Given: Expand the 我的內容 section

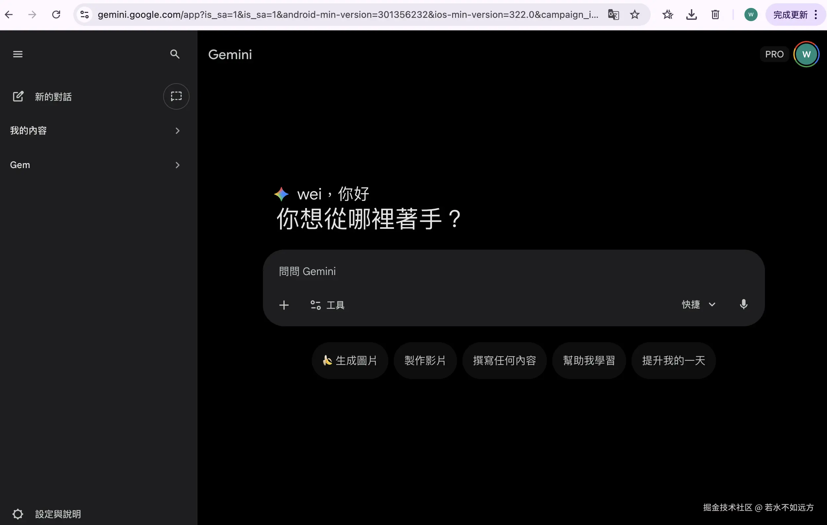Looking at the screenshot, I should point(95,131).
